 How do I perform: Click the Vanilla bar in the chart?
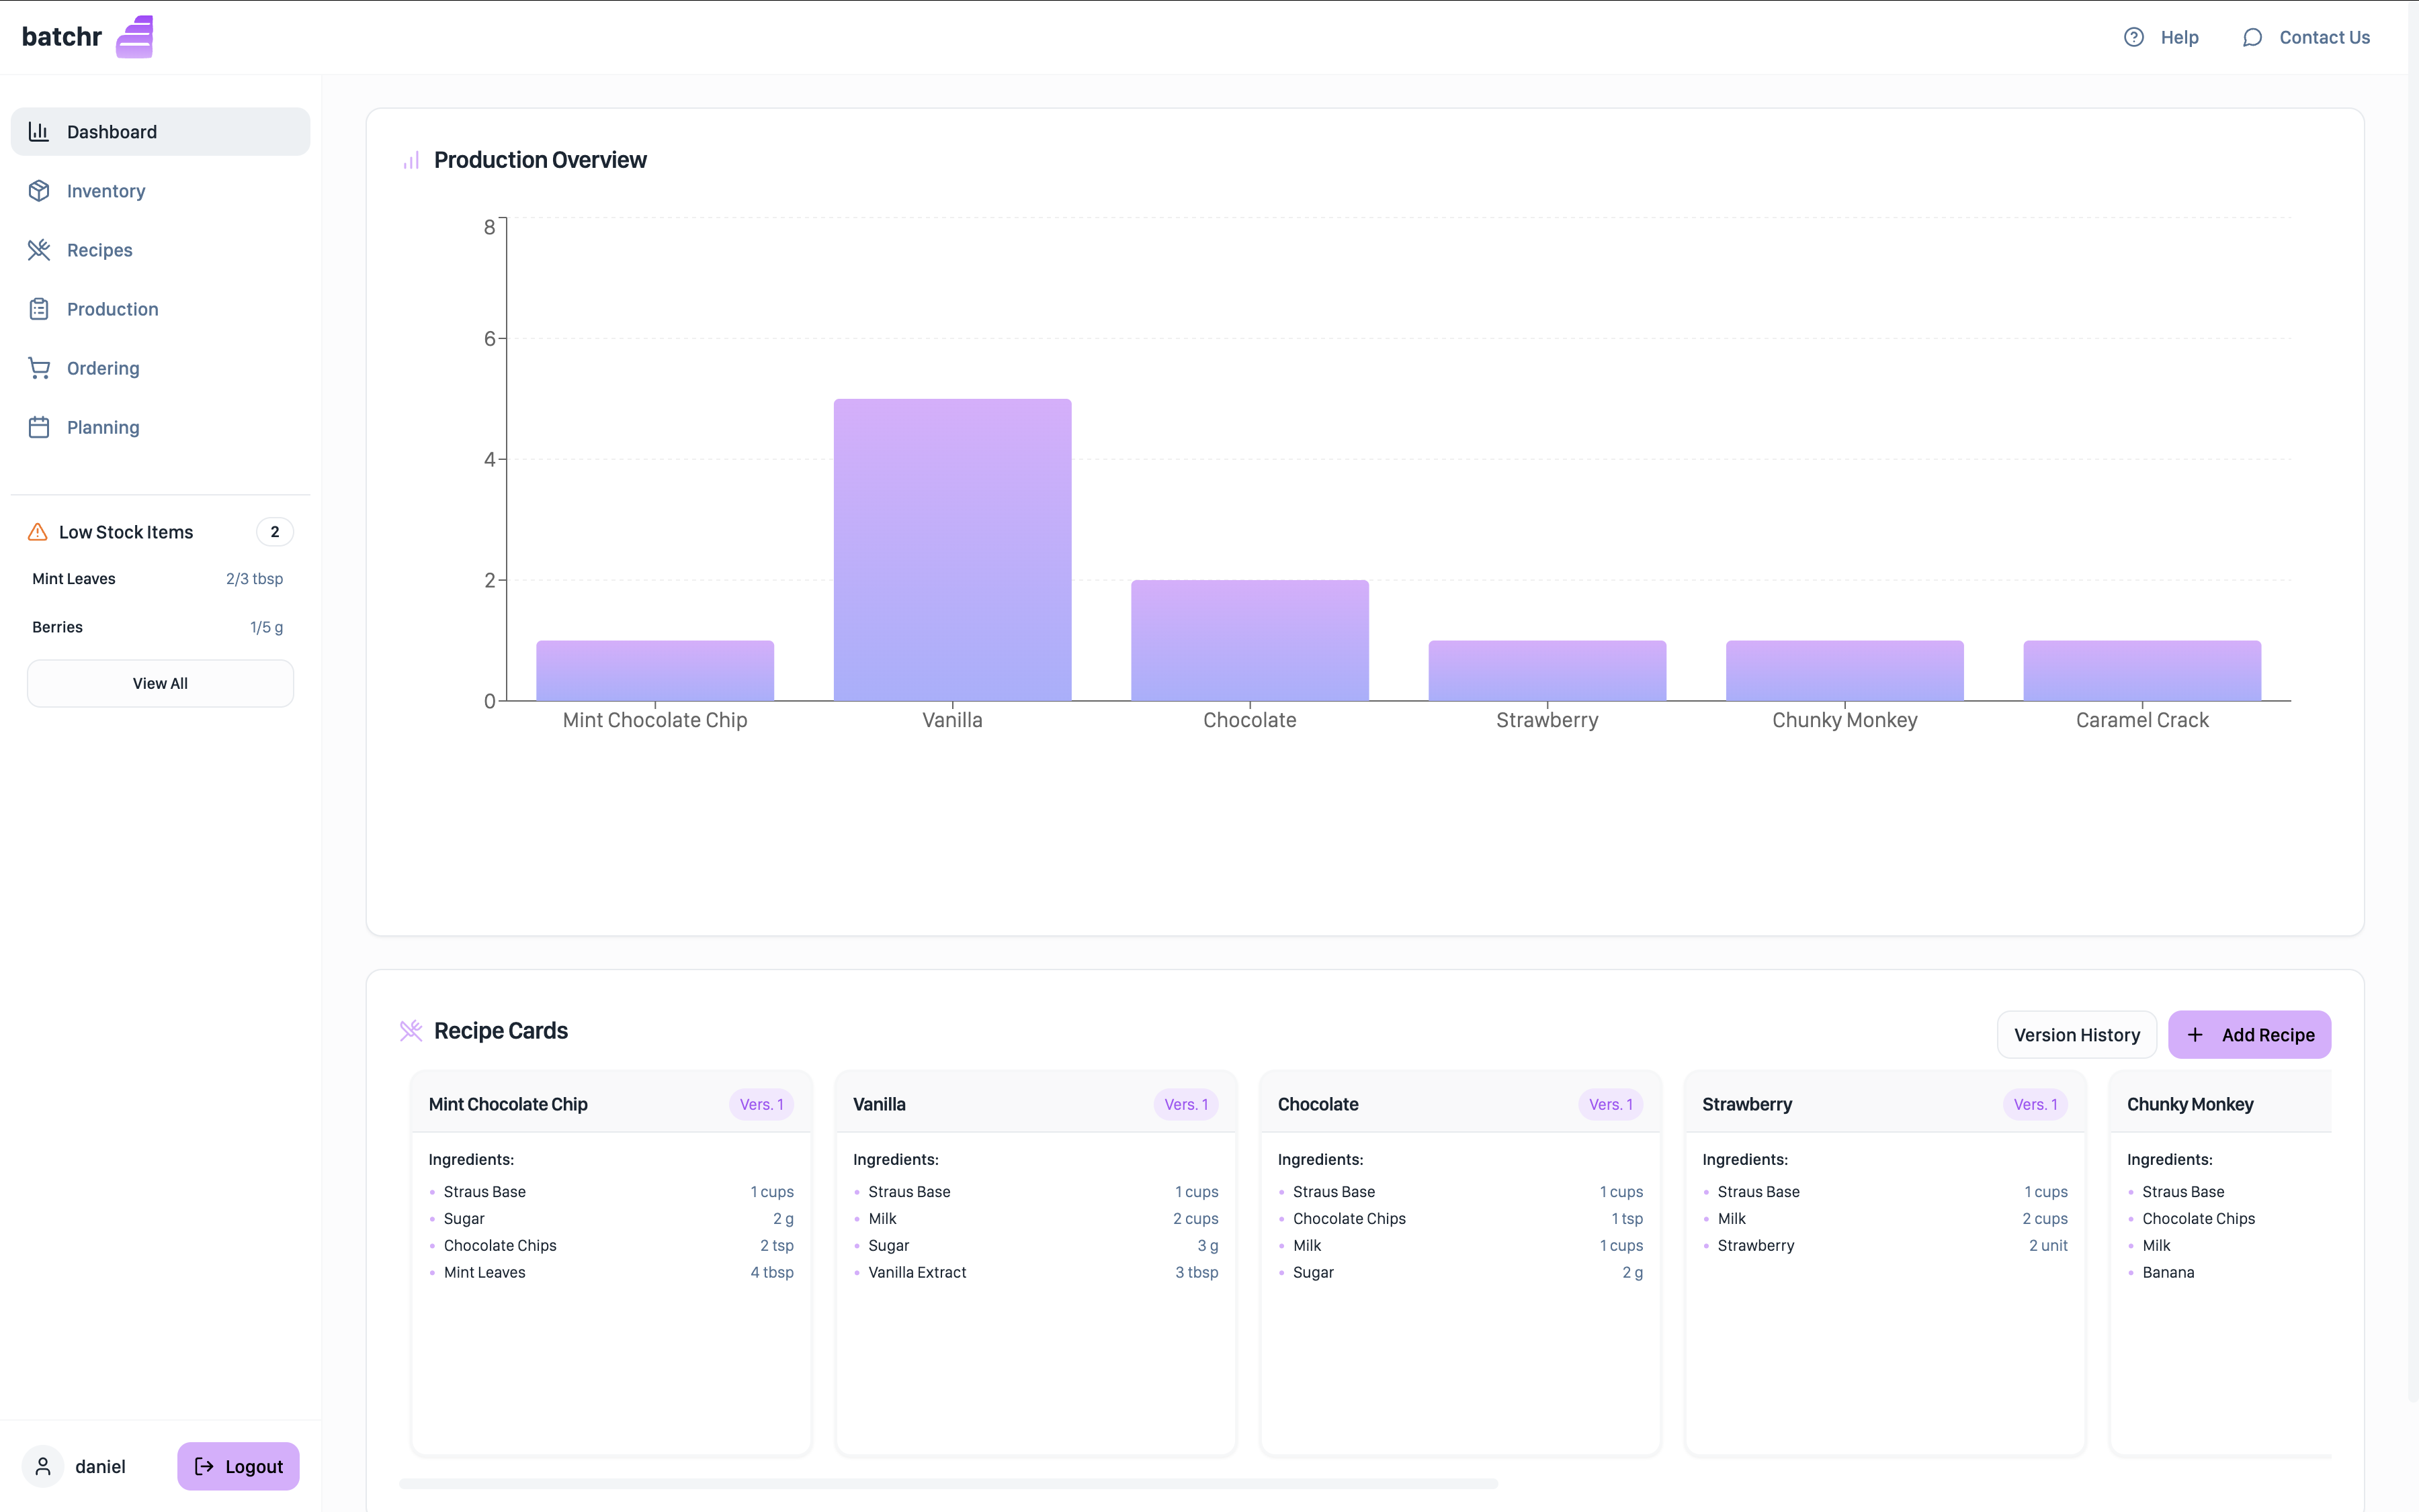click(x=951, y=550)
